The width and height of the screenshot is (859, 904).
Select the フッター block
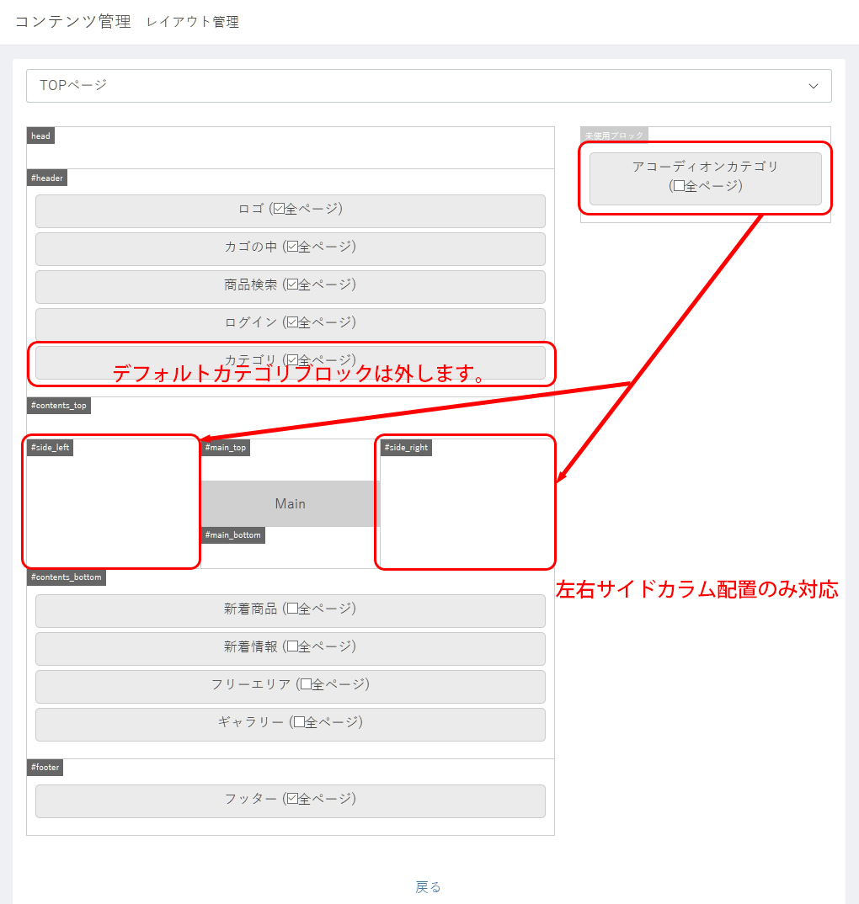click(291, 800)
